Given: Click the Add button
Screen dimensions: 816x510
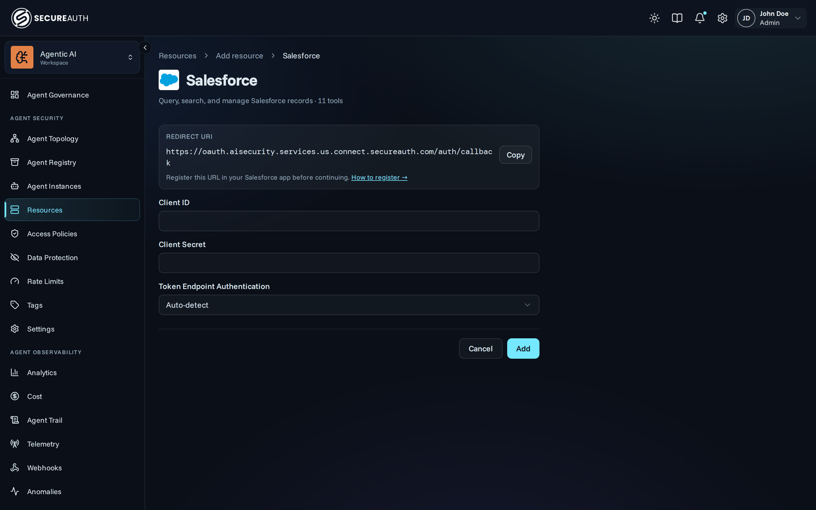Looking at the screenshot, I should point(523,348).
